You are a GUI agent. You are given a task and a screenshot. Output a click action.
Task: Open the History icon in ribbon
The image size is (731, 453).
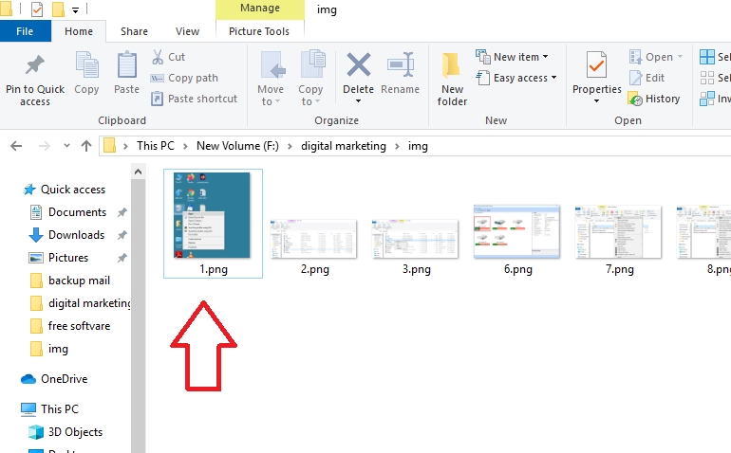(636, 99)
